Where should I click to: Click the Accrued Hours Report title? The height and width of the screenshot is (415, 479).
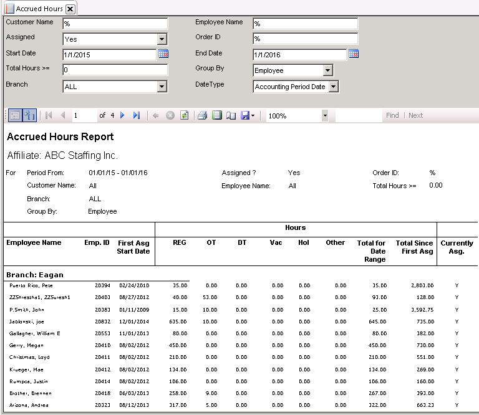pyautogui.click(x=60, y=136)
